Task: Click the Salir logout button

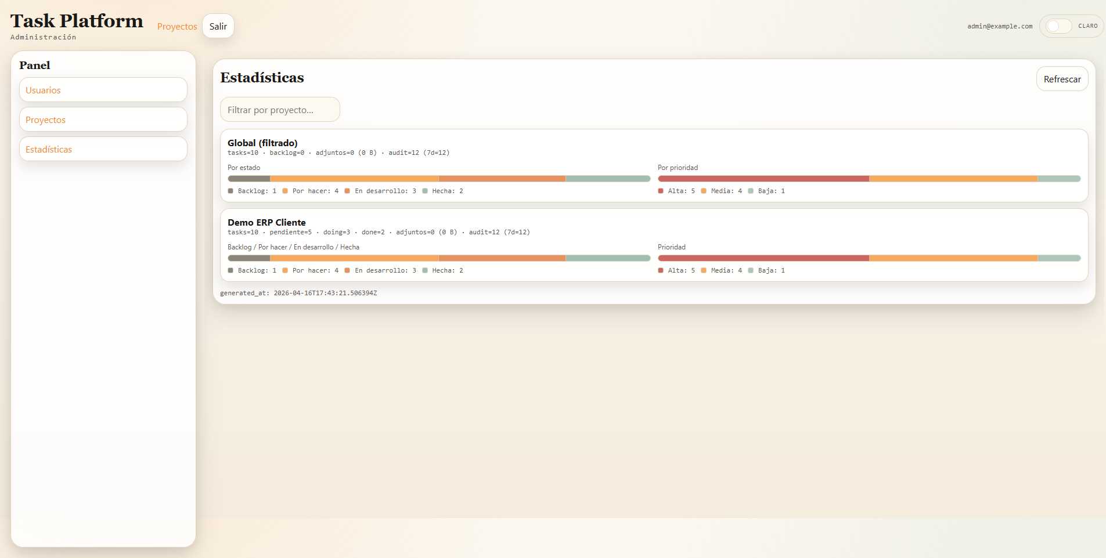Action: pyautogui.click(x=218, y=26)
